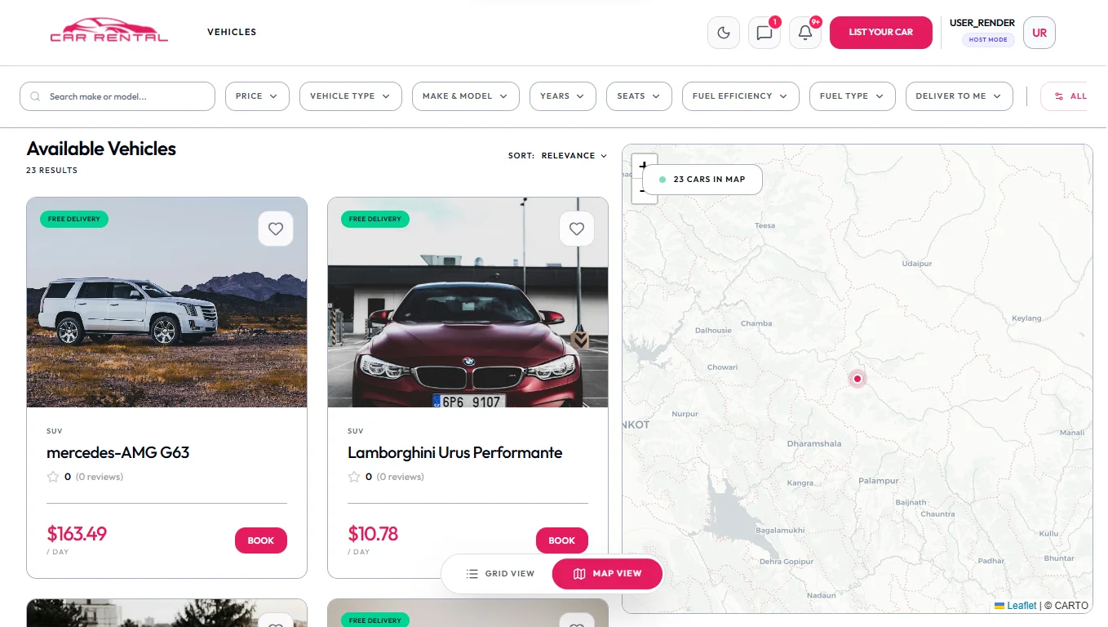Click the Palampur label on the map
This screenshot has height=627, width=1108.
879,481
